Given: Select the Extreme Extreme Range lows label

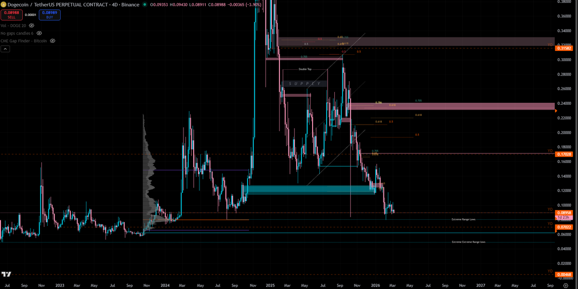Looking at the screenshot, I should (468, 242).
